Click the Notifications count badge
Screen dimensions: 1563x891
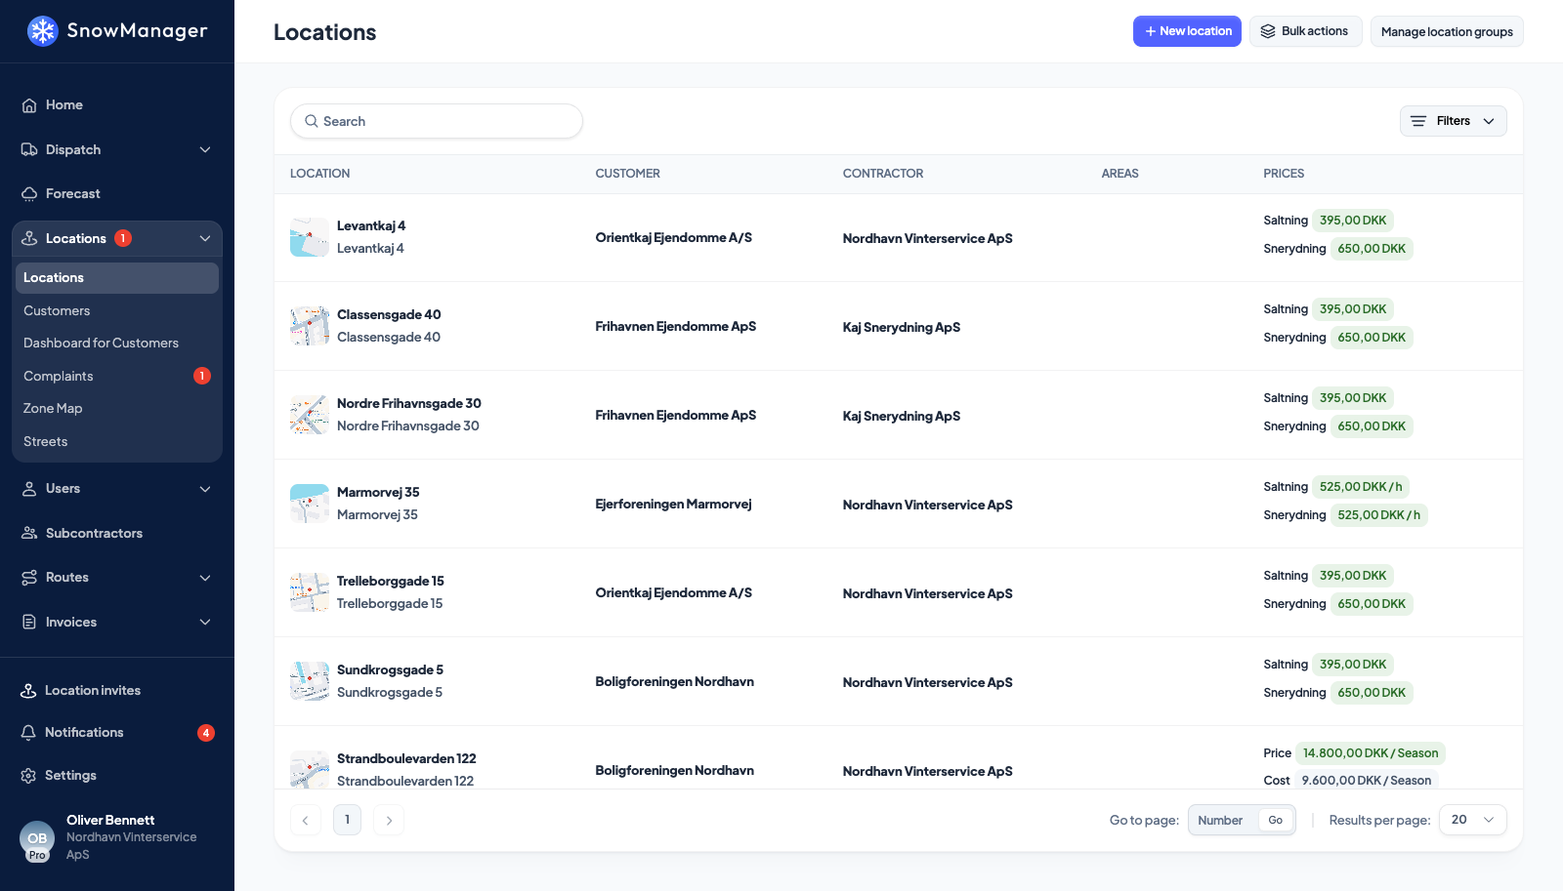[206, 733]
